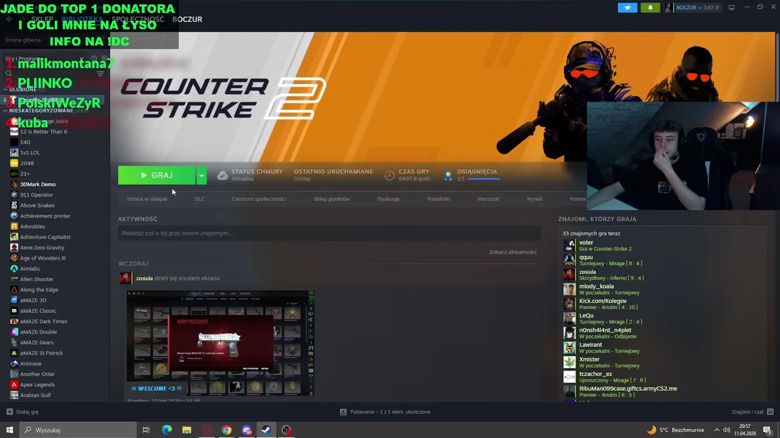Open the Dyskusje tab
This screenshot has width=780, height=438.
click(388, 199)
